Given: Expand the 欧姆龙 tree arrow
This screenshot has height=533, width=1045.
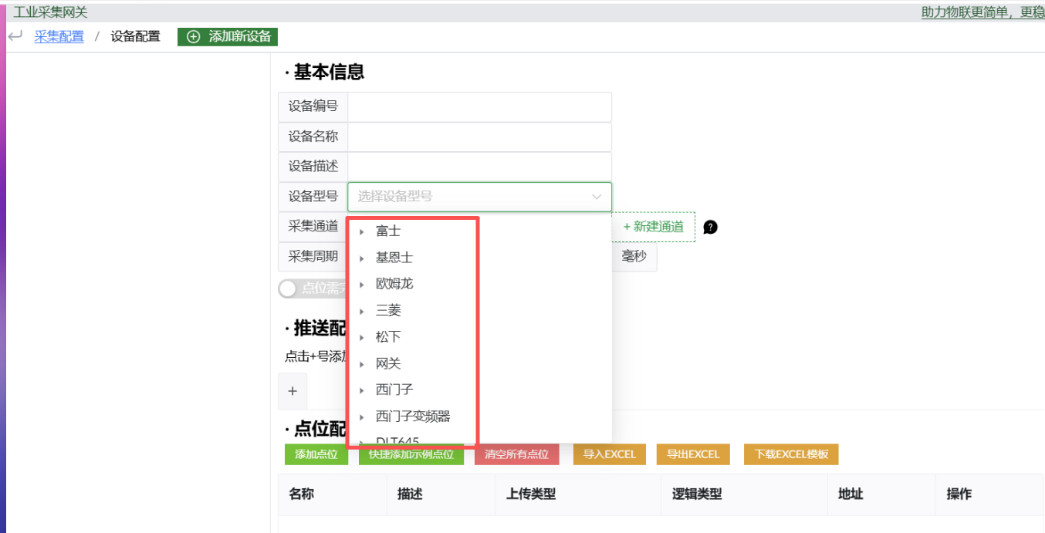Looking at the screenshot, I should (362, 284).
